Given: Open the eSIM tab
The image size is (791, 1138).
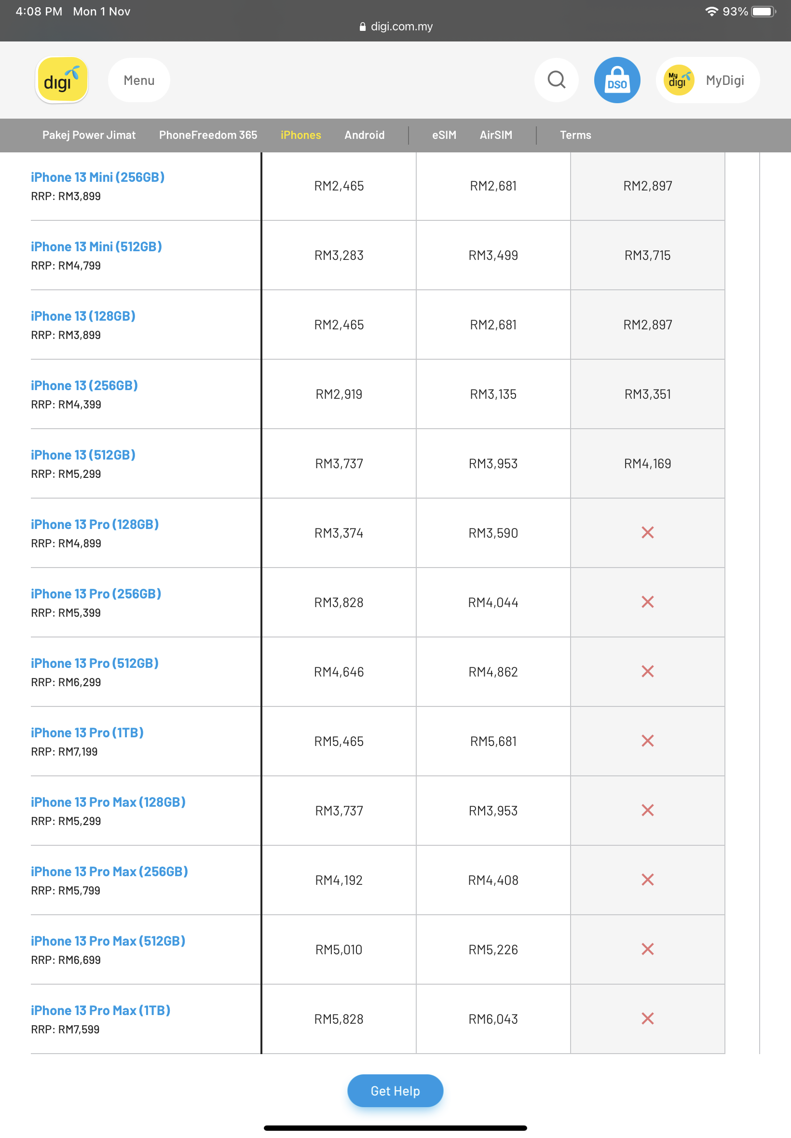Looking at the screenshot, I should 444,135.
